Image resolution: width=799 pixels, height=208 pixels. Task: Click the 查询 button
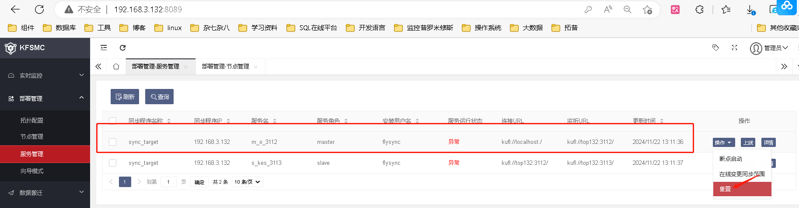coord(159,97)
